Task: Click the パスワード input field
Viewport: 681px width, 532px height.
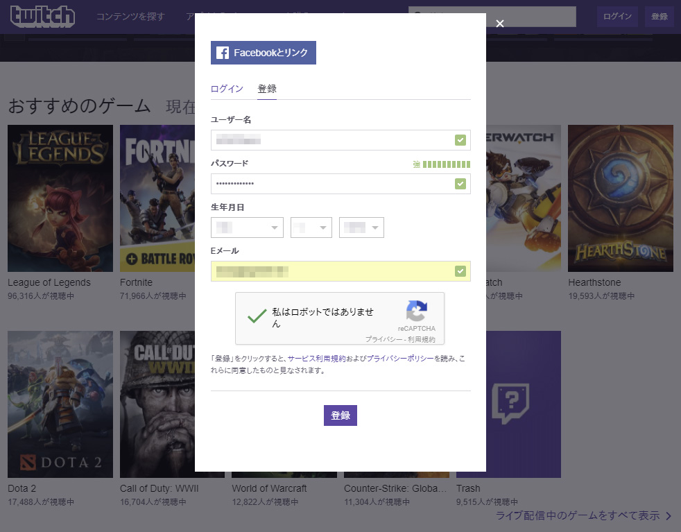Action: (340, 184)
